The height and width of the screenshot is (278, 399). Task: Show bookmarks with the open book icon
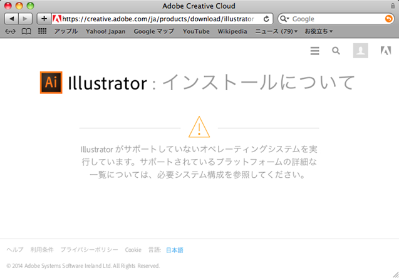click(x=26, y=31)
